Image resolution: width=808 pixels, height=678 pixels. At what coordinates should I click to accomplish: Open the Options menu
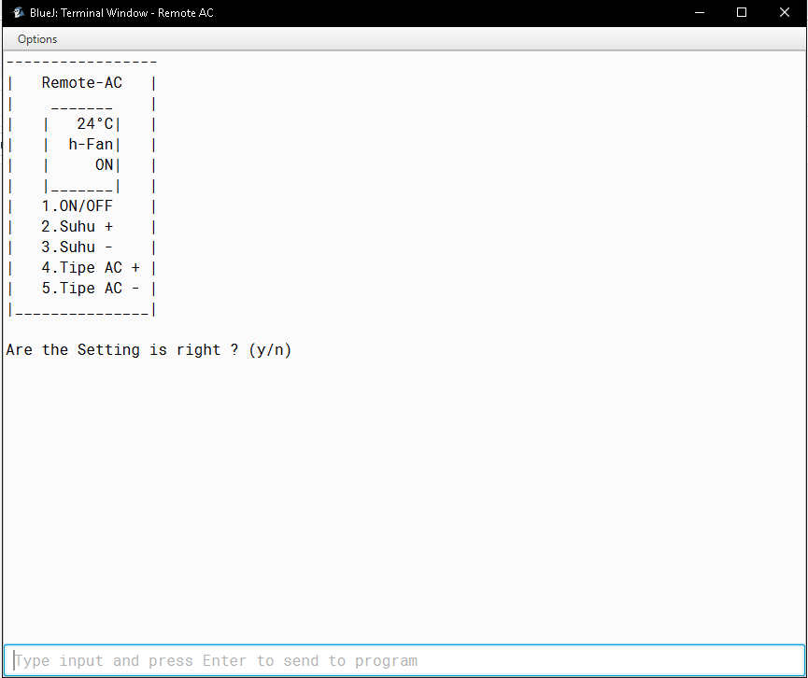[x=37, y=39]
